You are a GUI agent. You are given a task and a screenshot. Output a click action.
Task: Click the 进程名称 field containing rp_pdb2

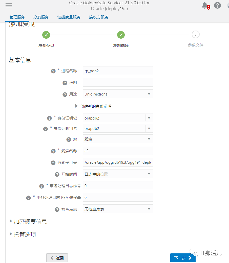click(x=118, y=71)
